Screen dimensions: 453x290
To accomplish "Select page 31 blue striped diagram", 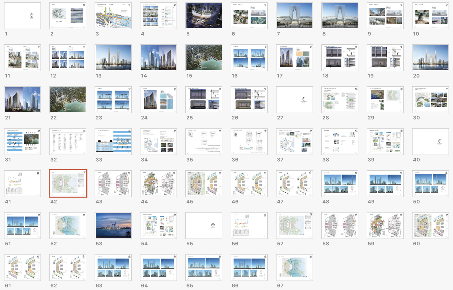I will [23, 141].
